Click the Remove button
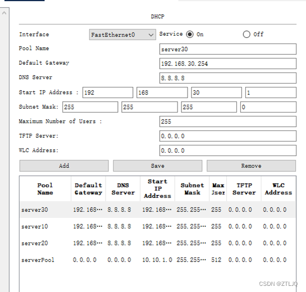 coord(251,166)
